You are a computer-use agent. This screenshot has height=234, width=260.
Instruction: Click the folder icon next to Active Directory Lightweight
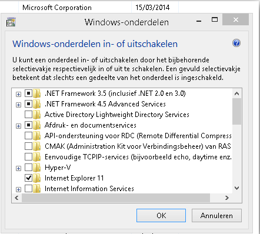(x=37, y=115)
